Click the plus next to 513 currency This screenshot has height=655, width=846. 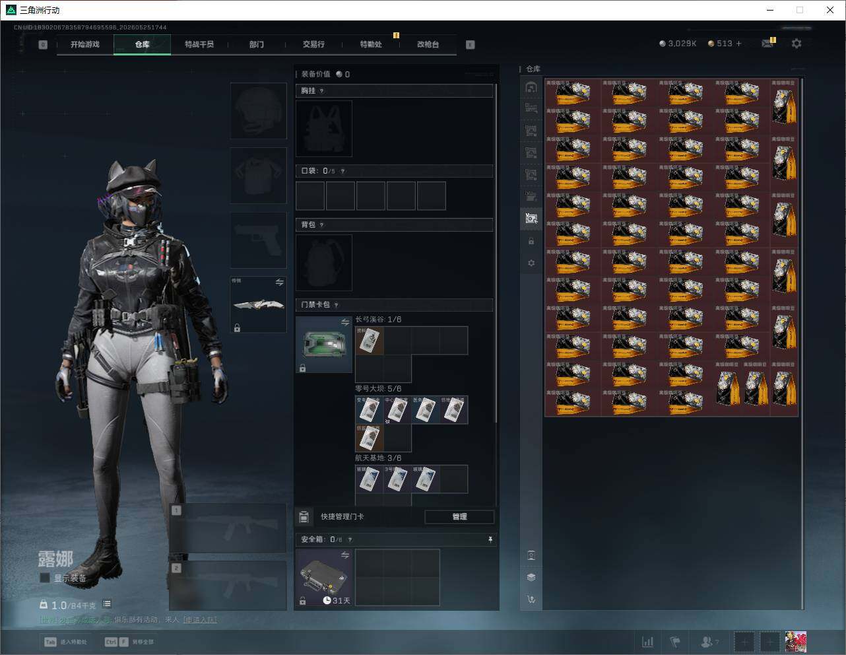(738, 44)
